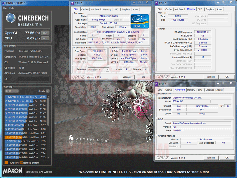
Task: Run the OpenGL benchmark test
Action: 45,33
